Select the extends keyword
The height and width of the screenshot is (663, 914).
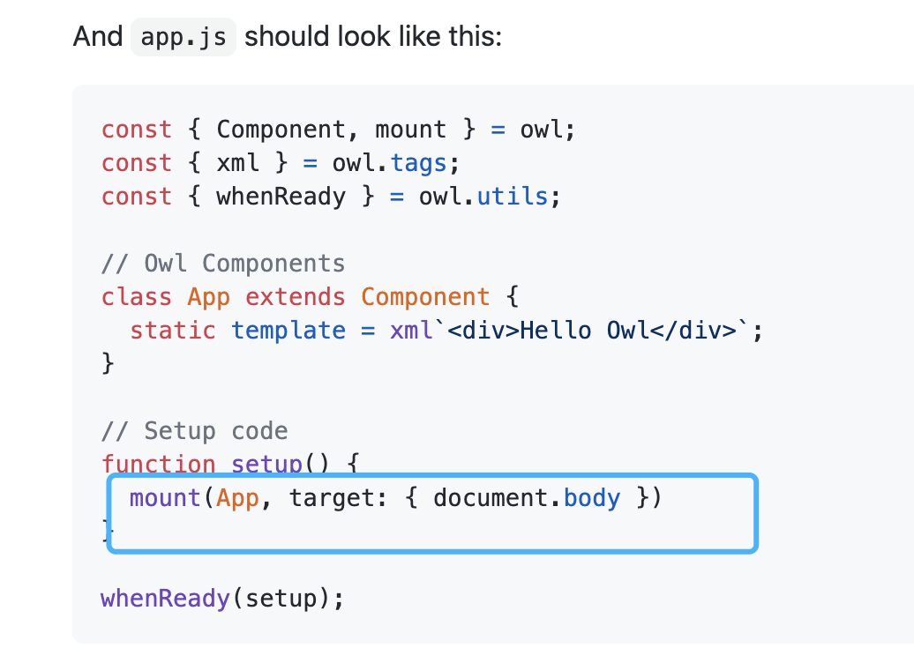click(x=295, y=297)
